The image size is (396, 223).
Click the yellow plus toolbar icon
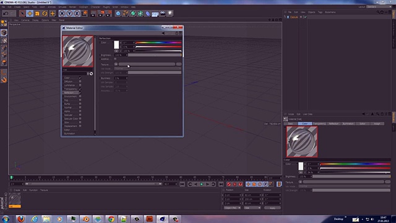pyautogui.click(x=53, y=13)
